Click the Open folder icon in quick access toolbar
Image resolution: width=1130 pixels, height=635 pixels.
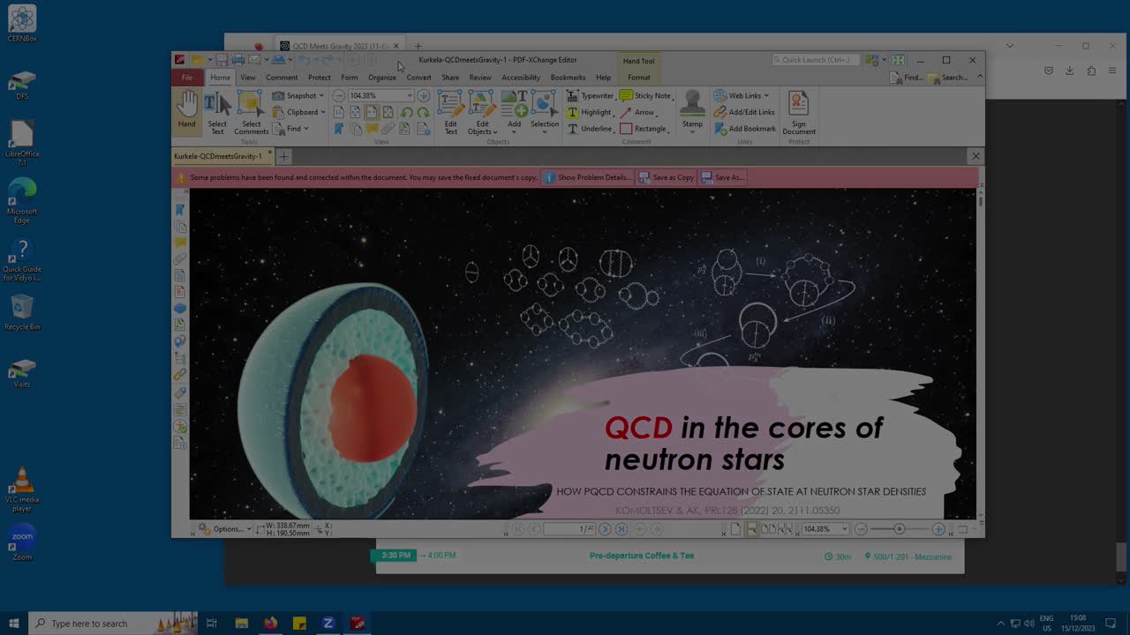click(197, 60)
